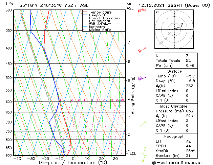Click the PW (cm) value 0.46
This screenshot has width=213, height=165.
pyautogui.click(x=190, y=65)
